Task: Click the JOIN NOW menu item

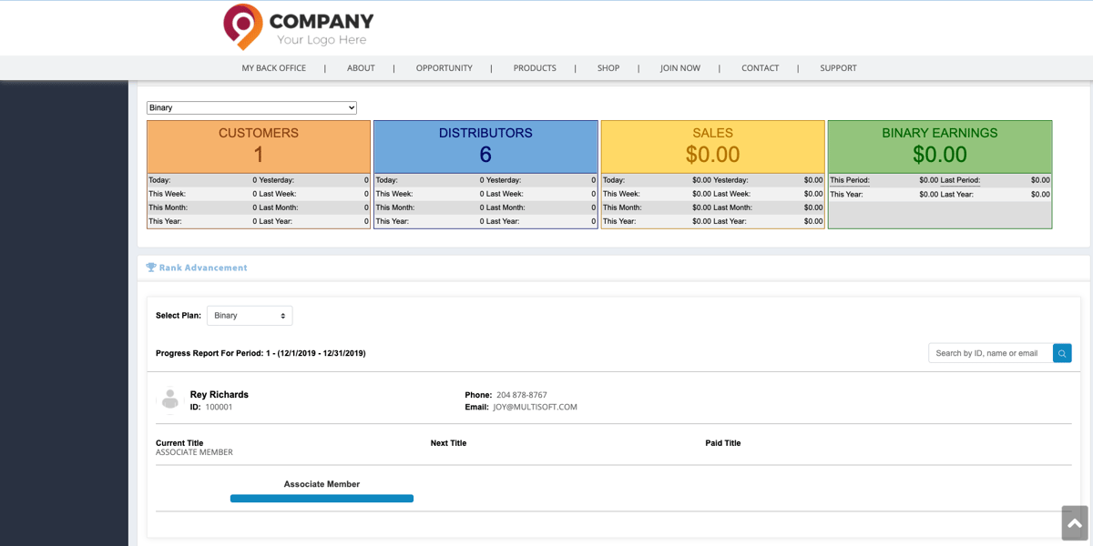Action: (x=679, y=67)
